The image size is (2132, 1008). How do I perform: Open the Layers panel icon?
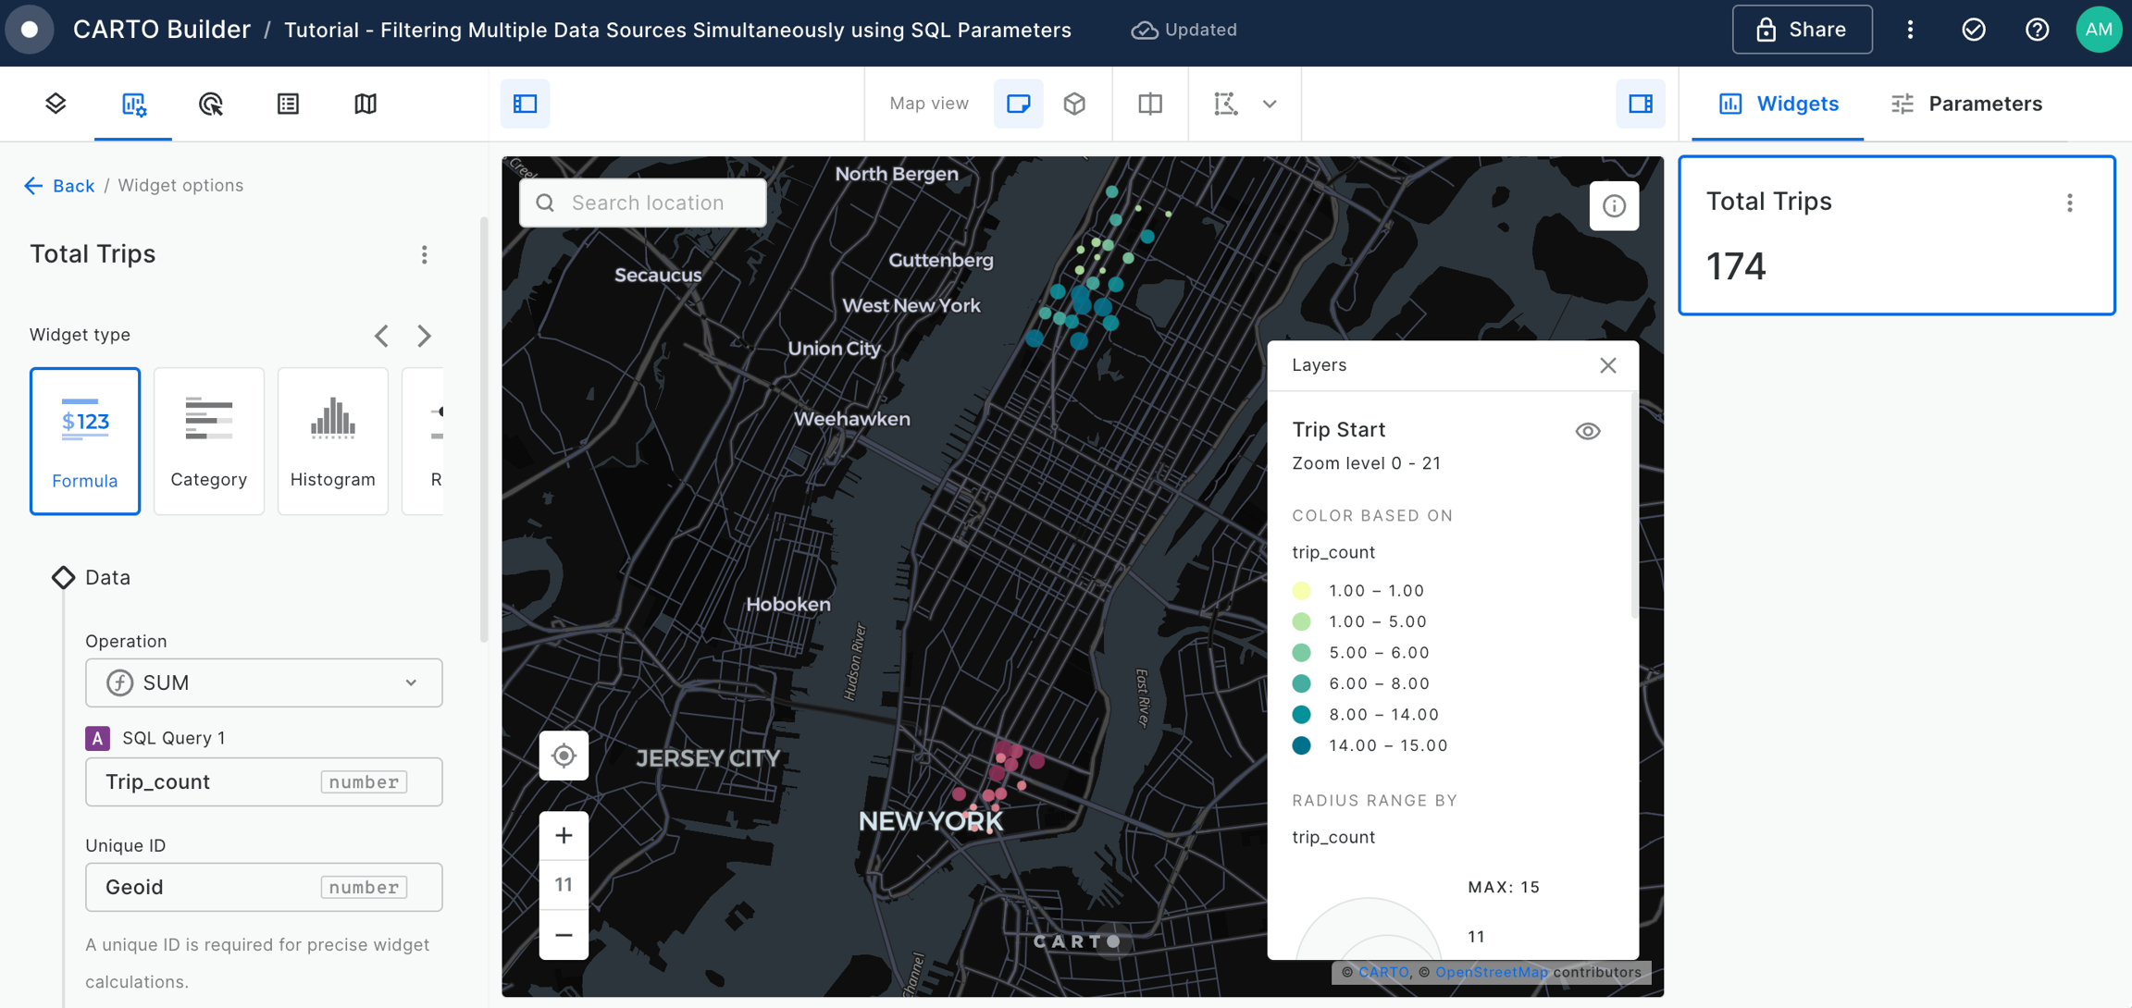(x=56, y=104)
